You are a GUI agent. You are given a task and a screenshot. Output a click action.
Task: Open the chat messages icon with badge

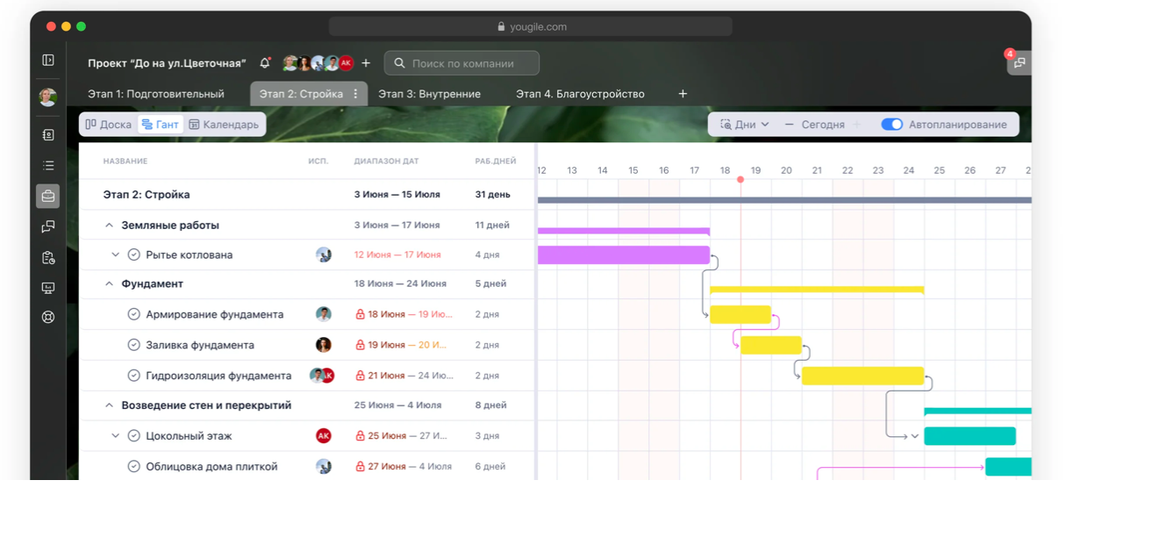pyautogui.click(x=1019, y=63)
